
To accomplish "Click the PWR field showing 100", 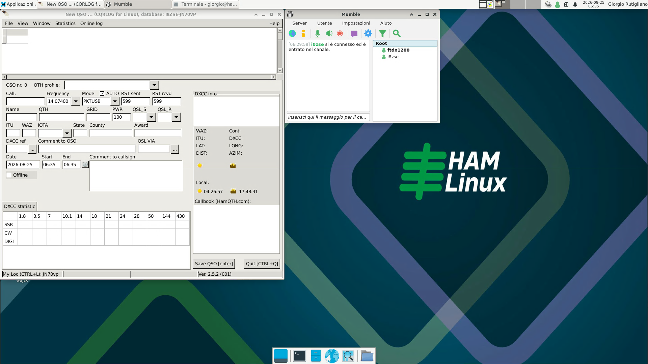I will 121,117.
